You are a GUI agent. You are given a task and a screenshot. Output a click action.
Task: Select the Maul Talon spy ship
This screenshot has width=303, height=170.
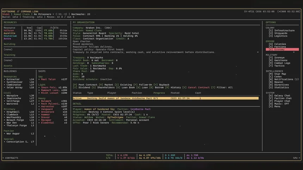pos(53,79)
